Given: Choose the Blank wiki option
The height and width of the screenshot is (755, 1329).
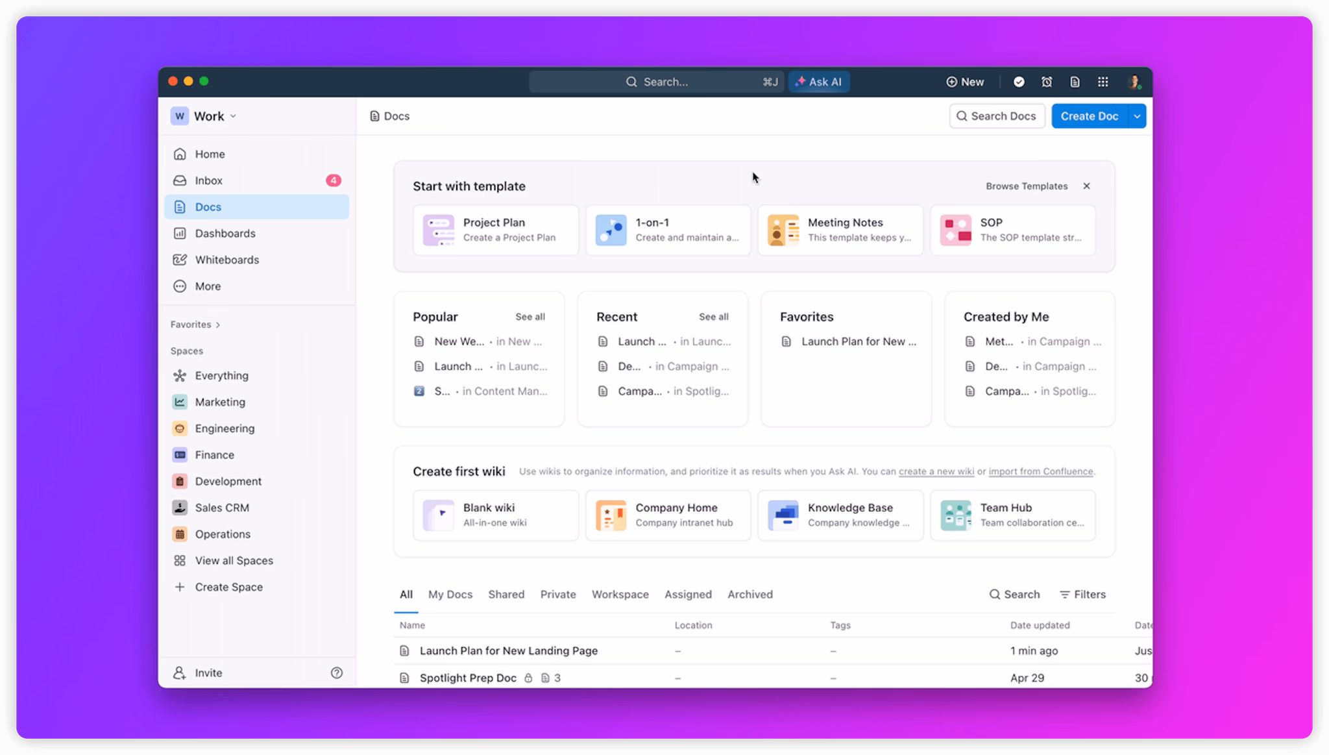Looking at the screenshot, I should [x=496, y=515].
